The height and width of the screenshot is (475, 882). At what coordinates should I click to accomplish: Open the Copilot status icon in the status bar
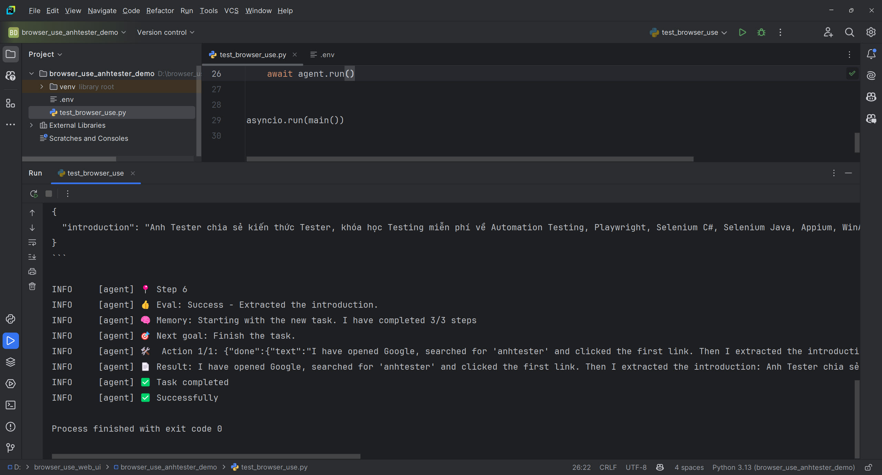coord(660,467)
